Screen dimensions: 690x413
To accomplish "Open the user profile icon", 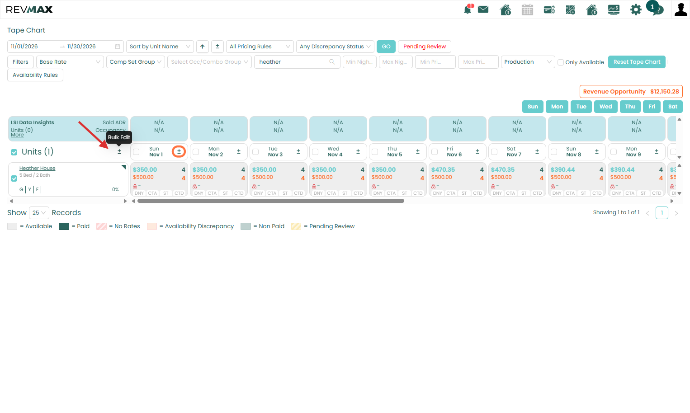I will click(x=681, y=9).
